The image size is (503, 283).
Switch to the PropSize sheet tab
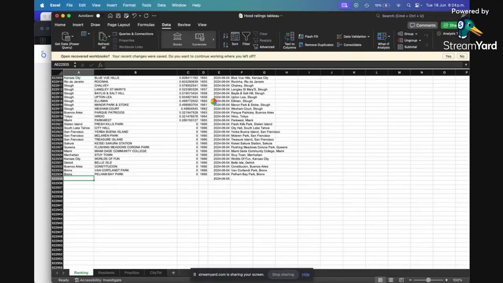(132, 273)
